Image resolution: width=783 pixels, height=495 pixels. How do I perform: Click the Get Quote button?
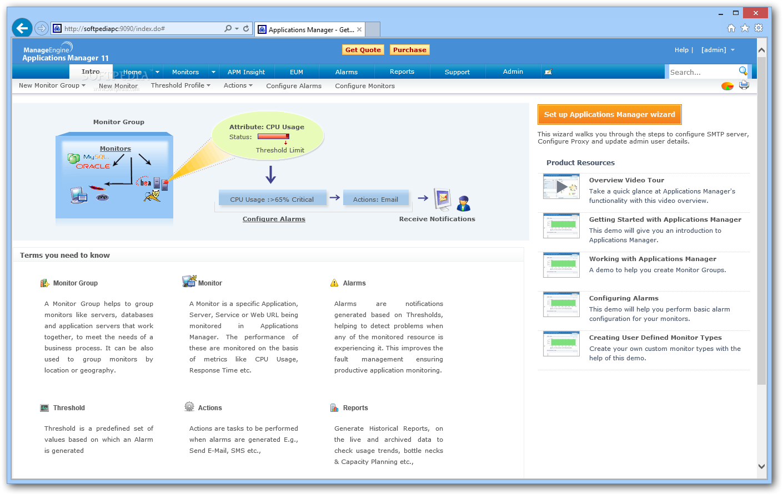[x=363, y=50]
